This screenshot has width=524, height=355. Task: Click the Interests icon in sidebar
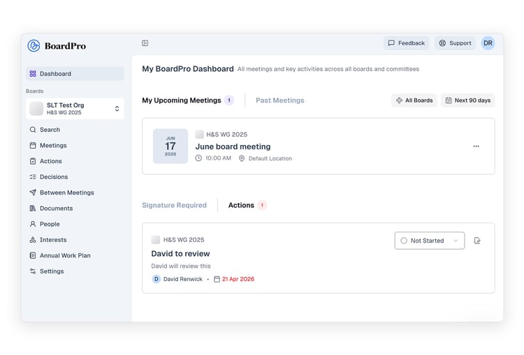pyautogui.click(x=33, y=239)
